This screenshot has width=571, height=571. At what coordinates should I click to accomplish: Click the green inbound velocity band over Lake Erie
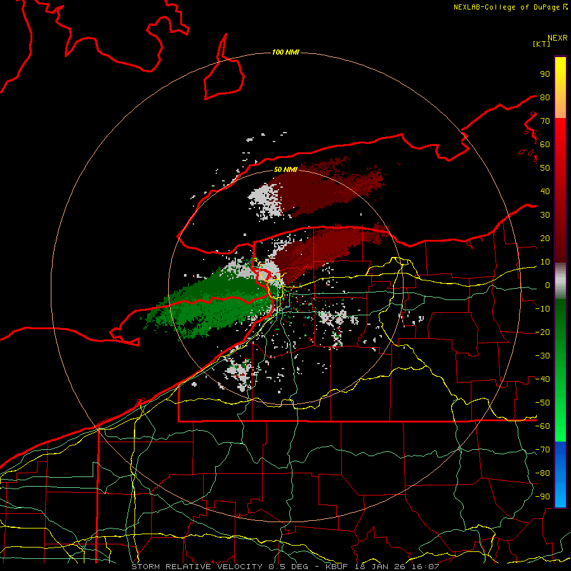(211, 304)
